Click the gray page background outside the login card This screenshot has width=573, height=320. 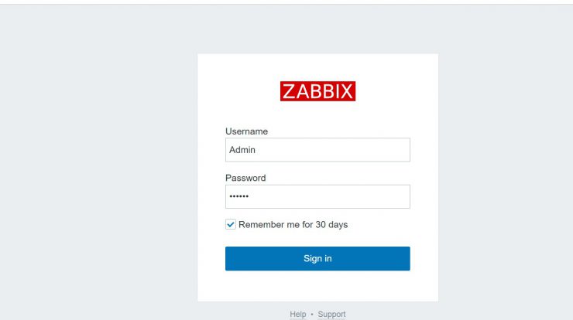98,164
